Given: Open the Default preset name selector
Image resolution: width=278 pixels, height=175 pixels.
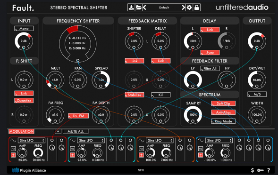Looking at the screenshot, I should 164,8.
